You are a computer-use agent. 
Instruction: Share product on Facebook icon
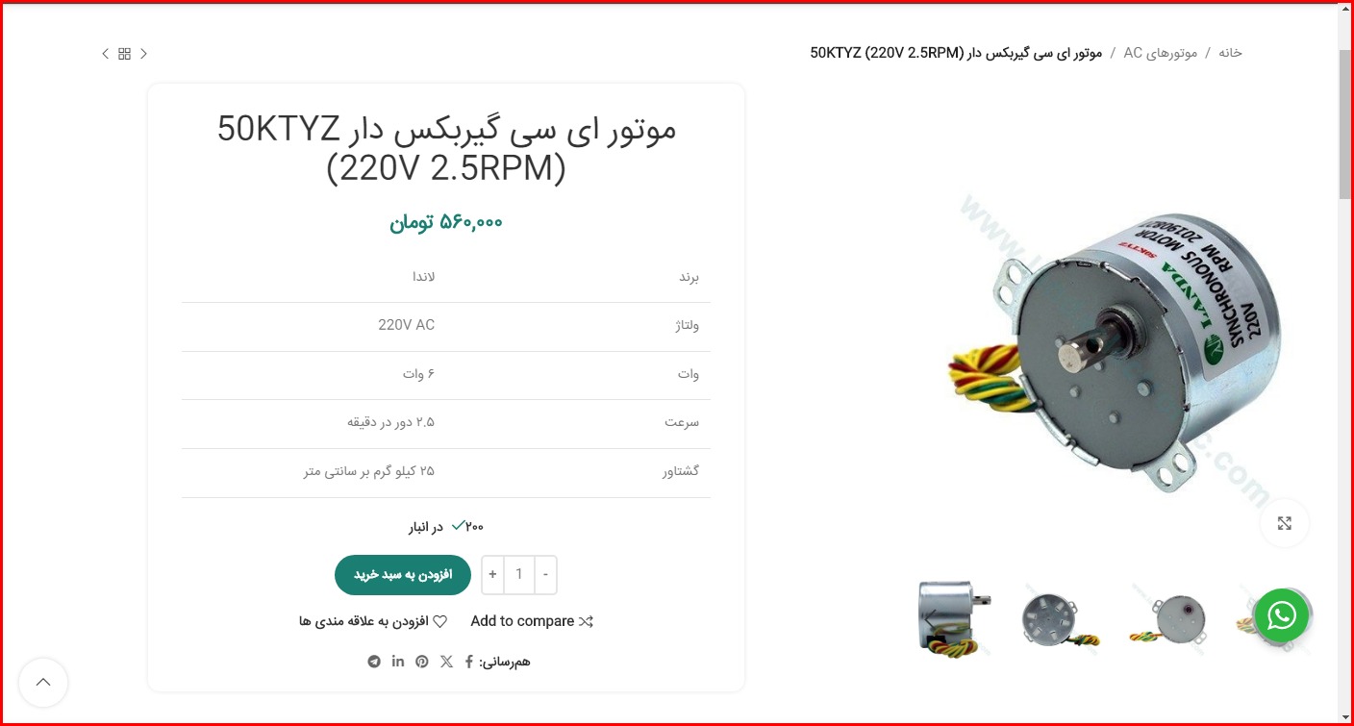(469, 662)
